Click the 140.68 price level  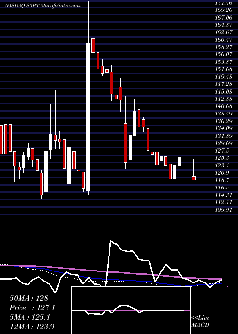(224, 106)
